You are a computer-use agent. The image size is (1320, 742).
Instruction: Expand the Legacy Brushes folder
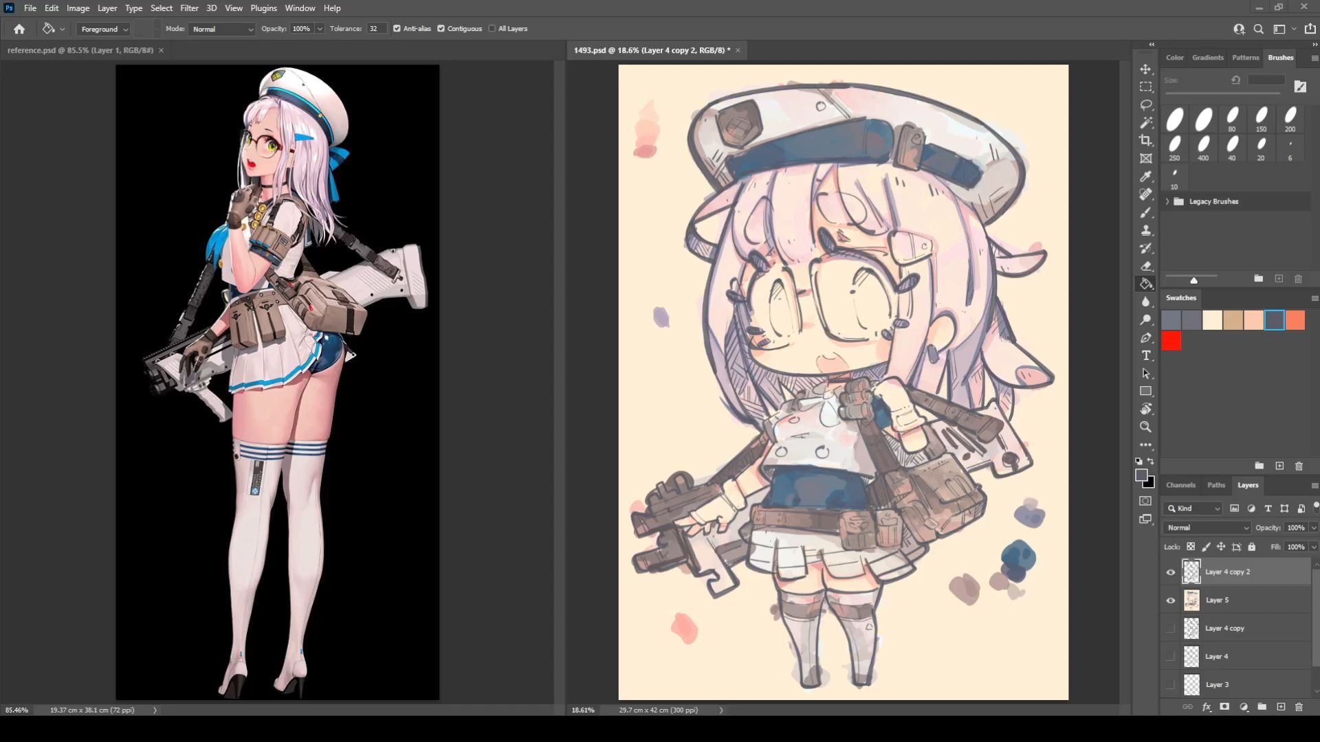coord(1167,201)
